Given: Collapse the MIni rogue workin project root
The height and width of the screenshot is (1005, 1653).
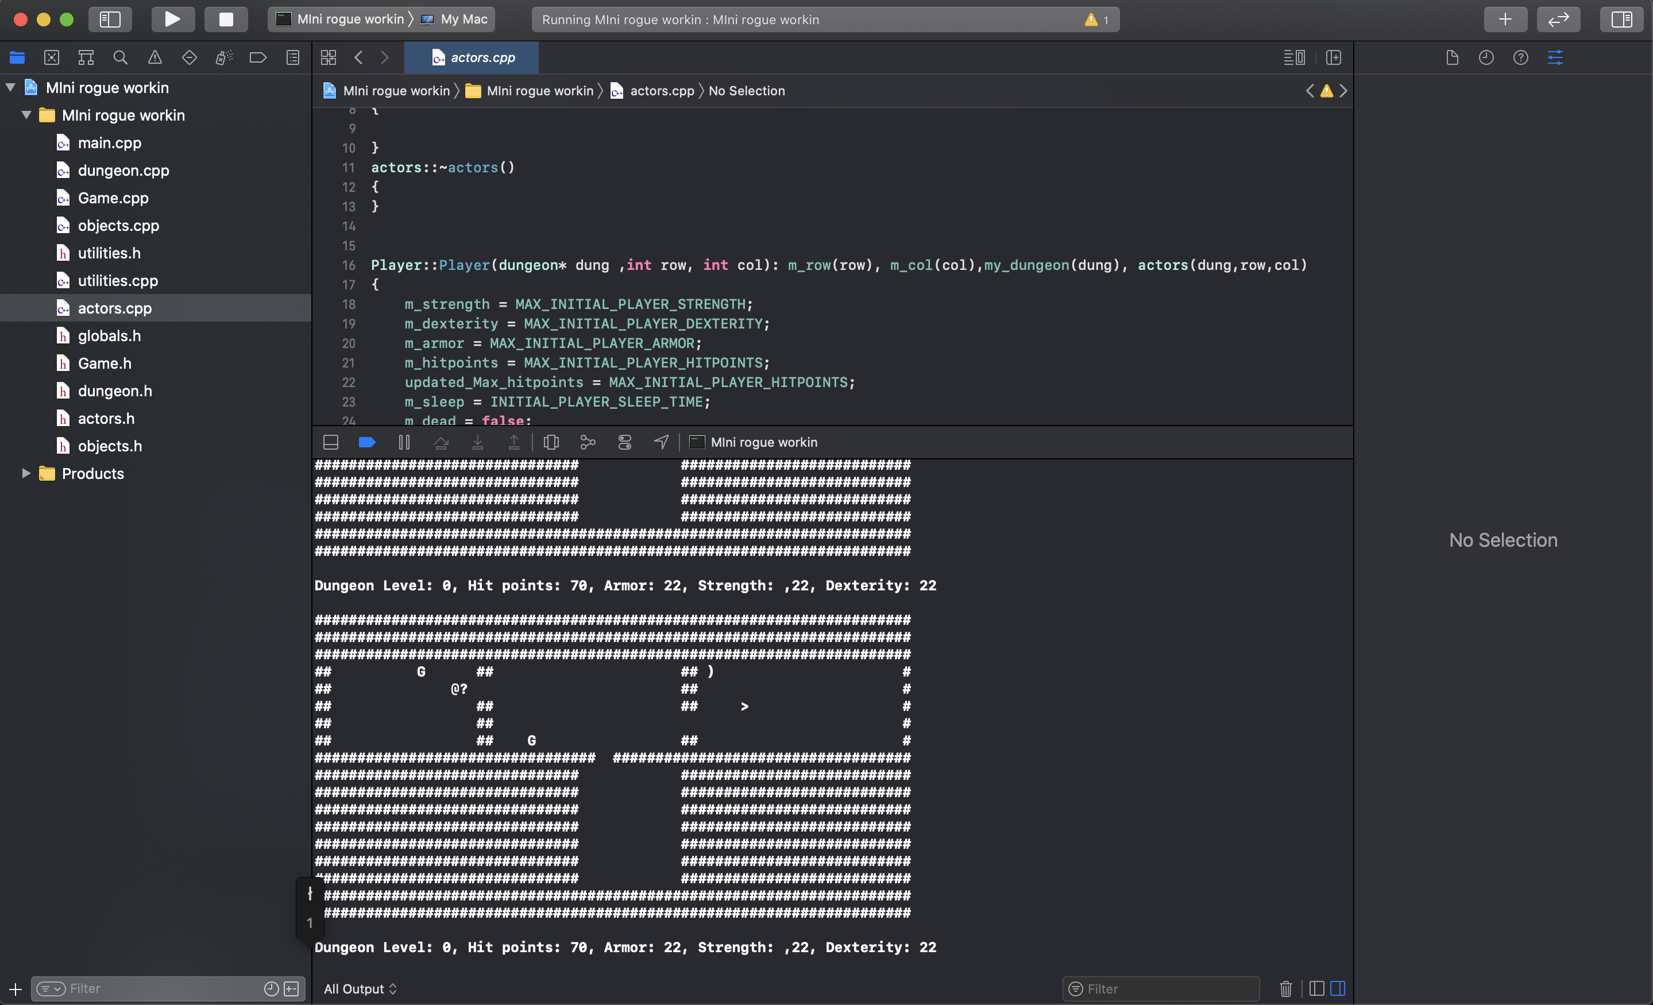Looking at the screenshot, I should (11, 87).
